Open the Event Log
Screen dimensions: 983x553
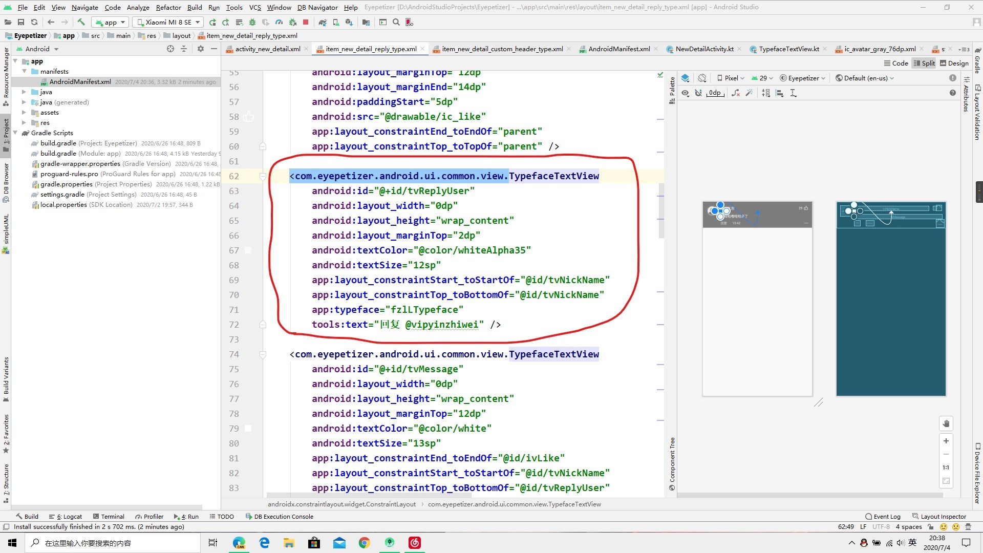click(x=883, y=517)
